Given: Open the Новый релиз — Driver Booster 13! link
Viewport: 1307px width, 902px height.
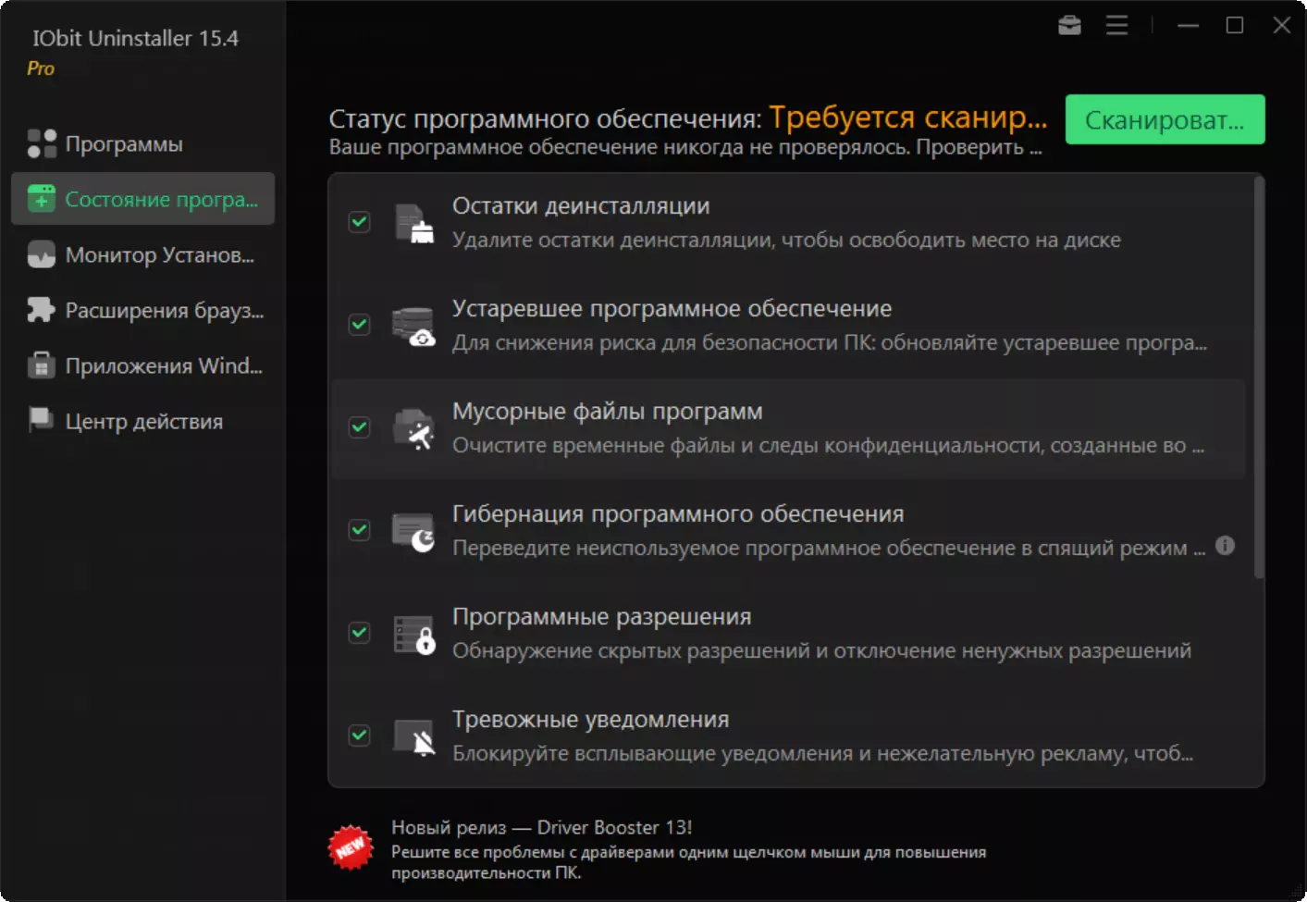Looking at the screenshot, I should coord(541,827).
